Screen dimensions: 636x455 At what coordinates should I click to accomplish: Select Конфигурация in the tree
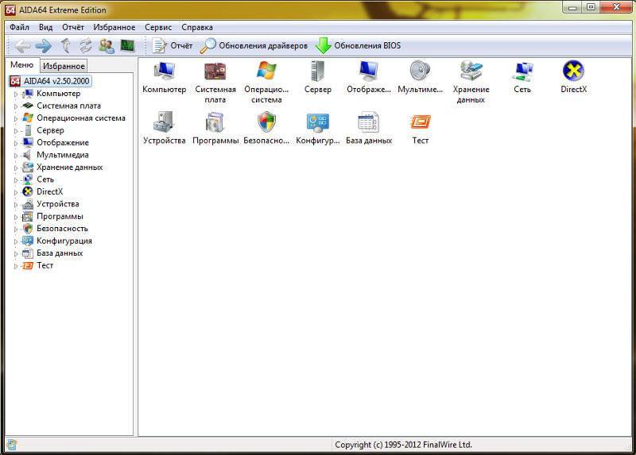coord(64,241)
